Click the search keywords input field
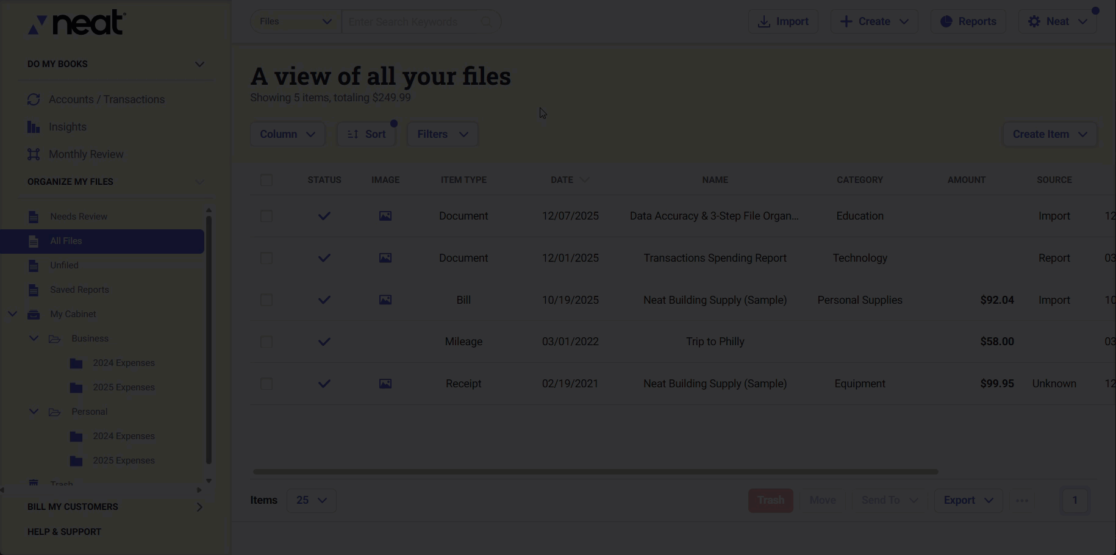The width and height of the screenshot is (1116, 555). click(x=409, y=22)
